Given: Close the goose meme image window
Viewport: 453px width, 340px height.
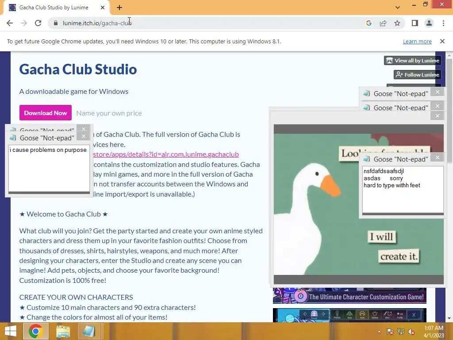Looking at the screenshot, I should [438, 116].
